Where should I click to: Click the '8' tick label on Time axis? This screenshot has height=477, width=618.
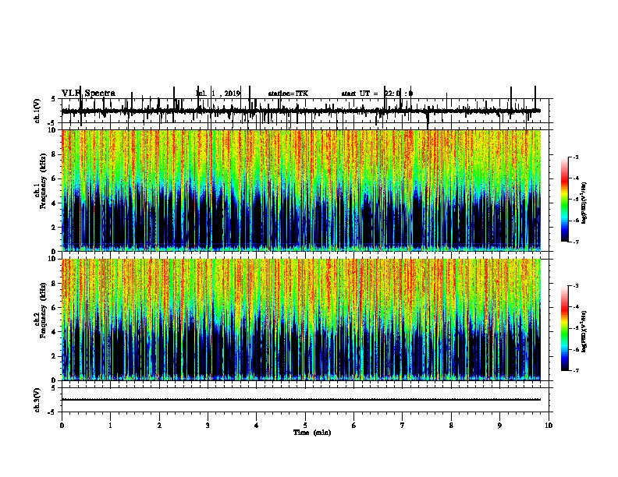(x=451, y=426)
